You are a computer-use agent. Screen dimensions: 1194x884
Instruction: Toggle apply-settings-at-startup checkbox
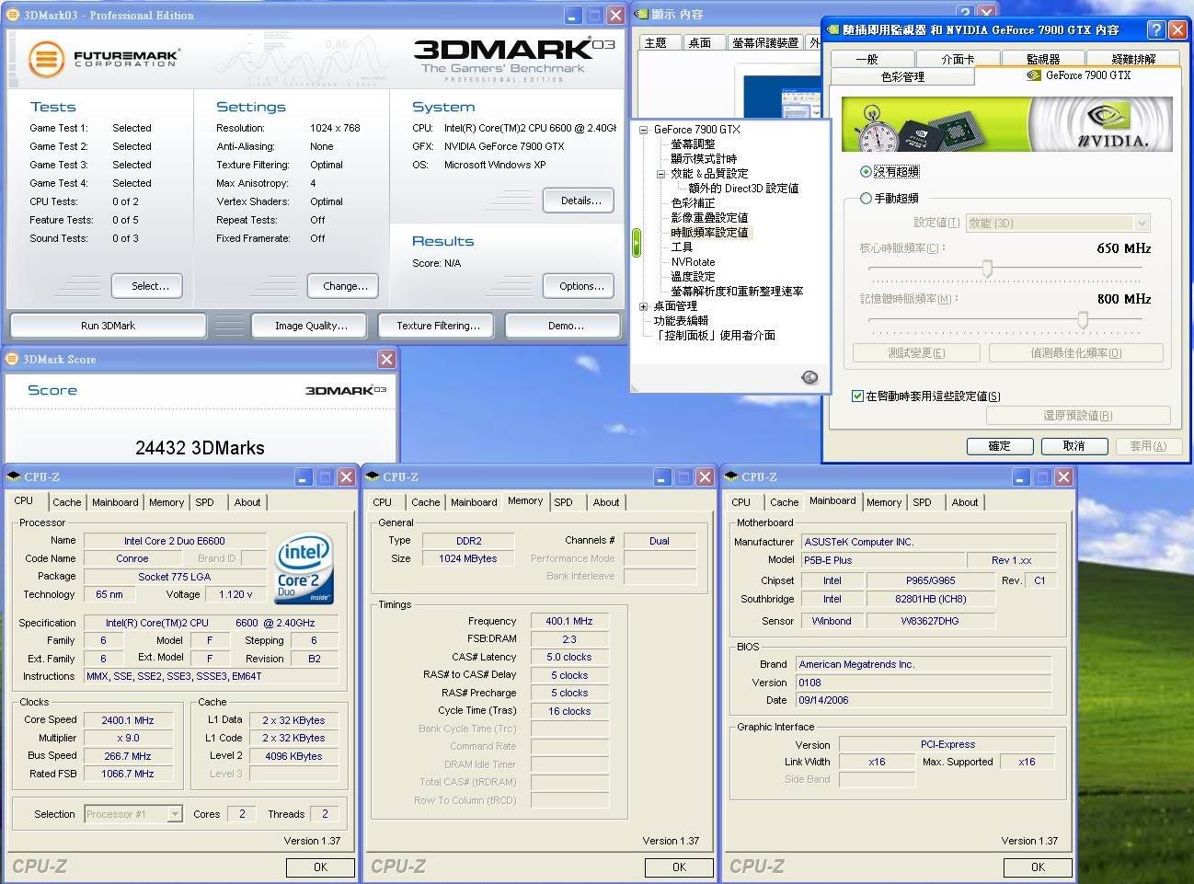858,396
